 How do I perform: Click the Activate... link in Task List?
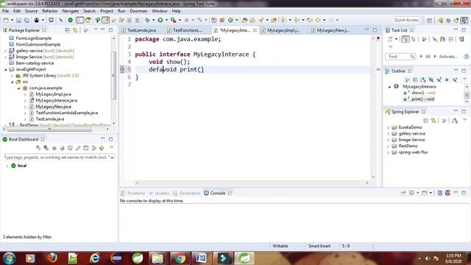448,57
